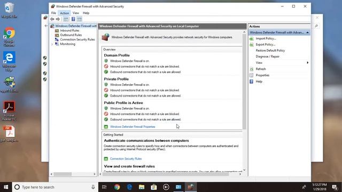Click the firewall app icon in taskbar
This screenshot has width=342, height=192.
pyautogui.click(x=191, y=187)
